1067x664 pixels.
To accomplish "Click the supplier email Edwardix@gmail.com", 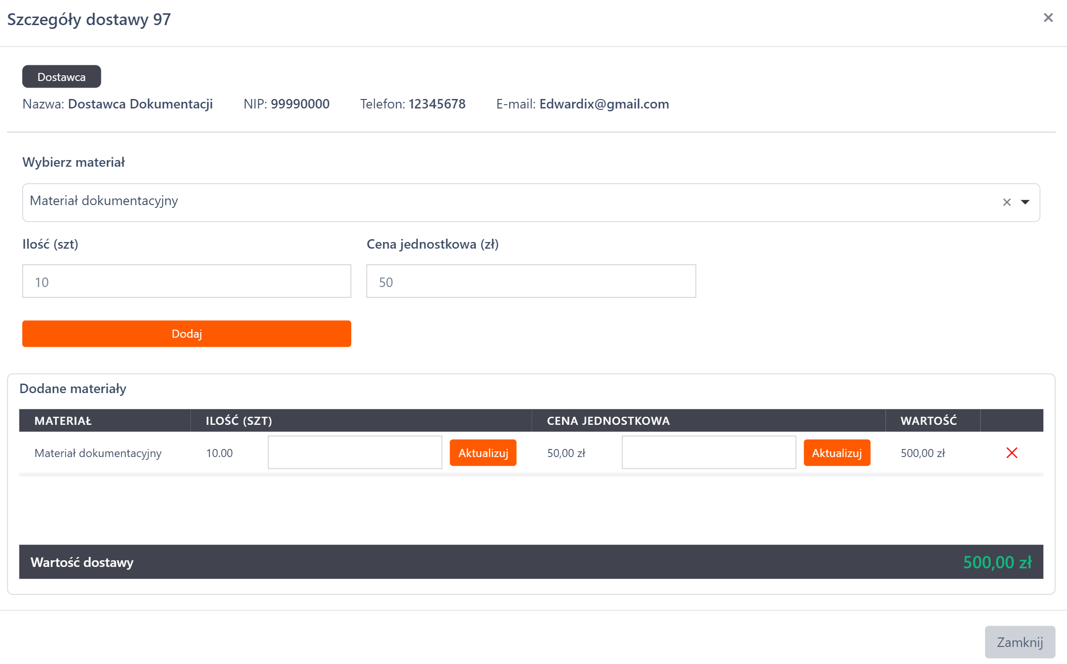I will click(x=604, y=104).
